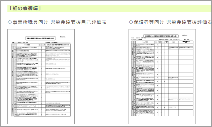The image size is (212, 127).
Task: Click the 事業所職員向け 児童発達支援自己評価表 heading
Action: click(x=57, y=22)
